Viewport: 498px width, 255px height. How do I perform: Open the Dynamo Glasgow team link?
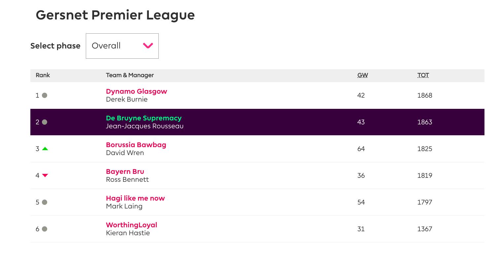tap(136, 91)
